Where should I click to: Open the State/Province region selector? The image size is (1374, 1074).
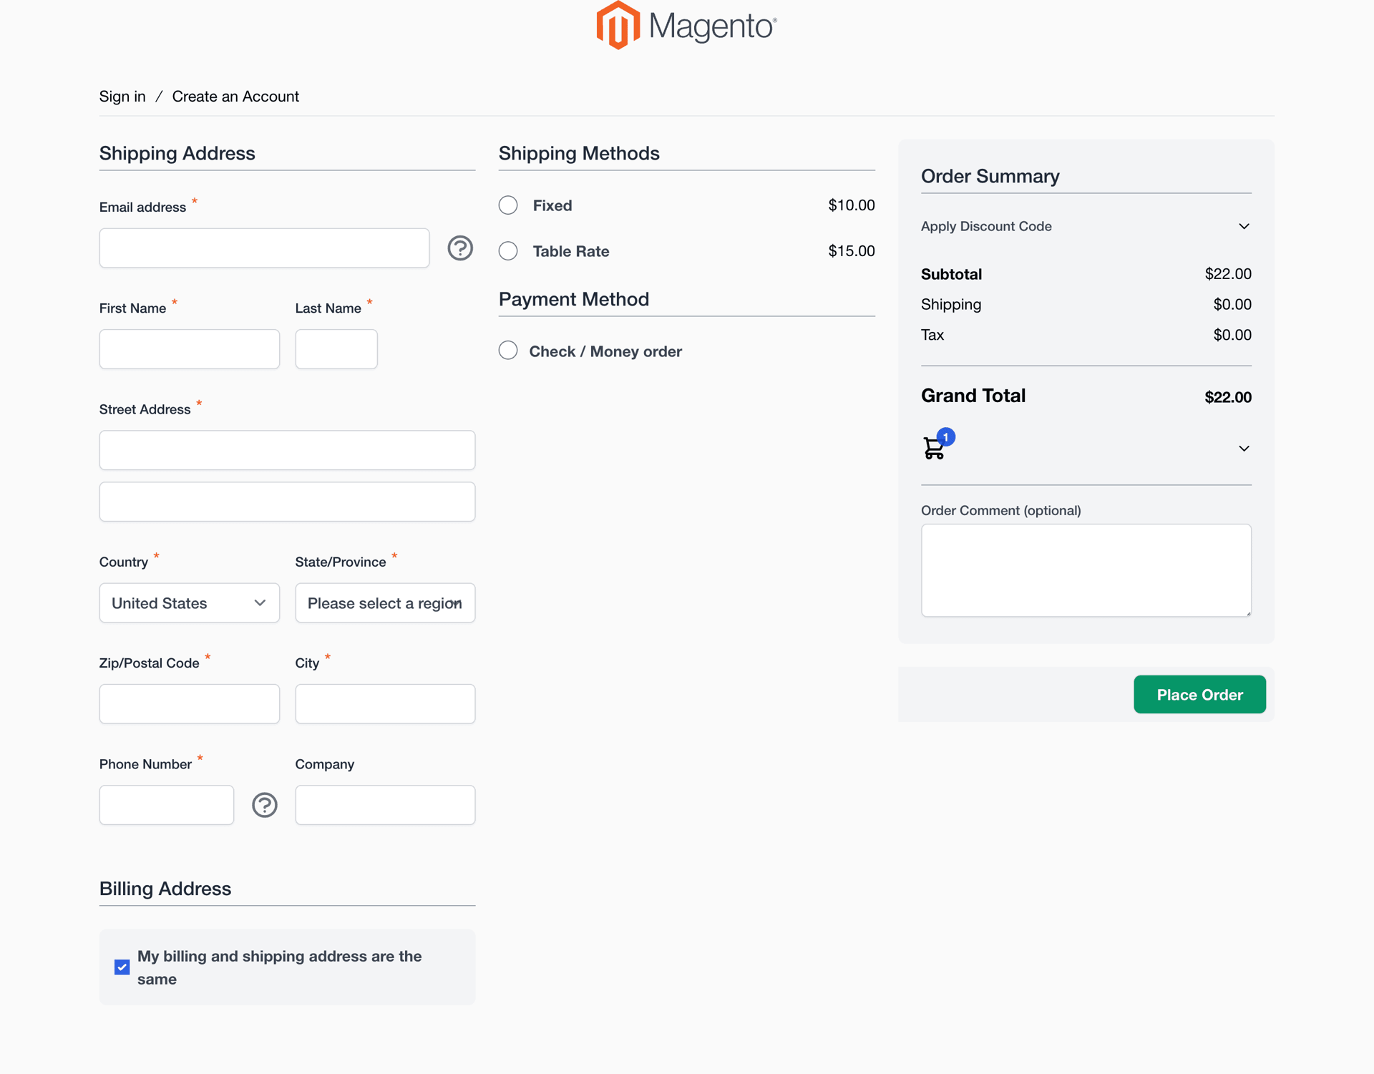(x=385, y=603)
